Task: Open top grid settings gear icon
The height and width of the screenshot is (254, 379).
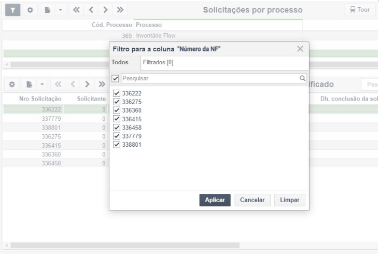Action: point(30,10)
